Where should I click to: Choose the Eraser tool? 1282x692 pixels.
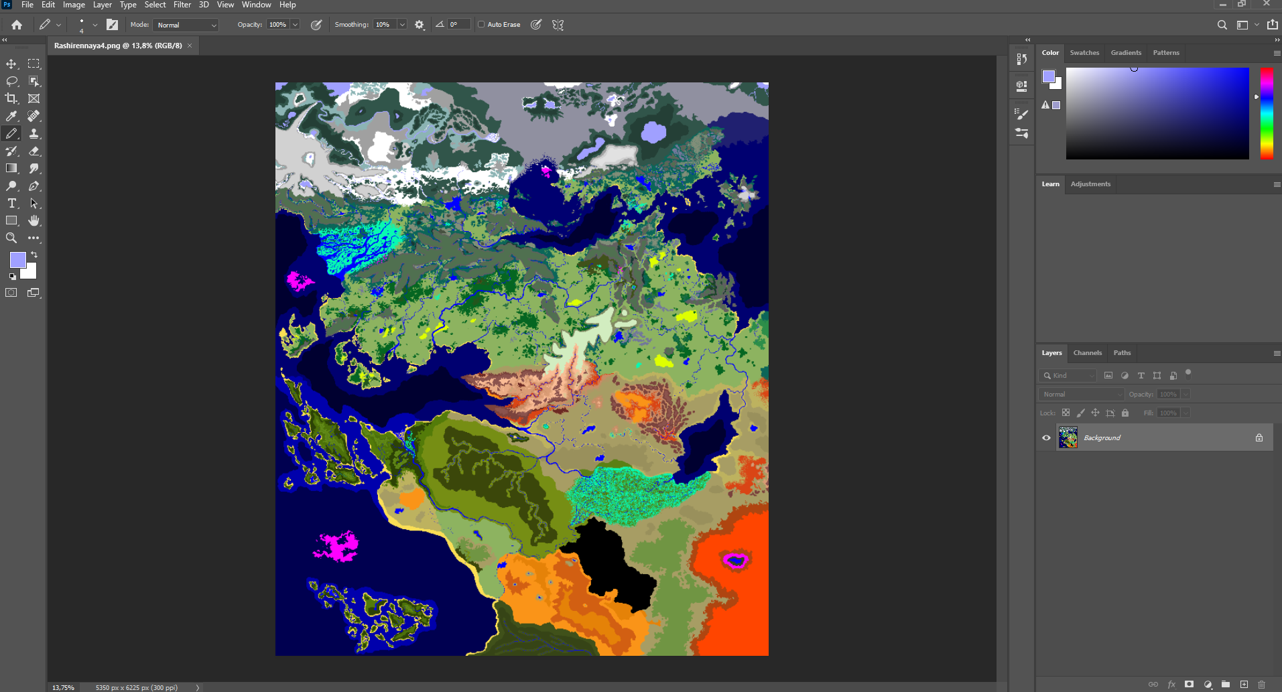point(34,151)
